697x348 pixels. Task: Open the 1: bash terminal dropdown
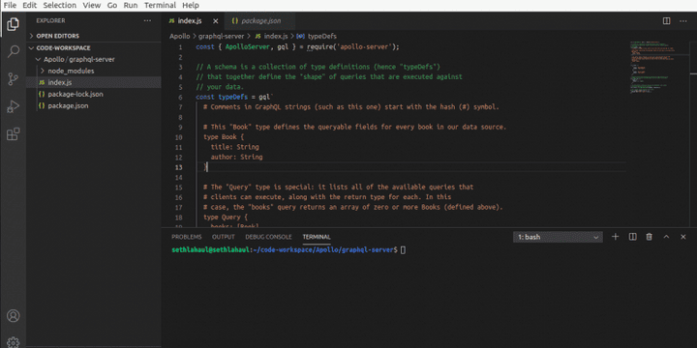(558, 237)
